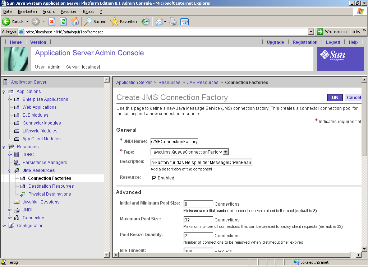The image size is (368, 267).
Task: Select Web Applications in the tree
Action: 40,107
